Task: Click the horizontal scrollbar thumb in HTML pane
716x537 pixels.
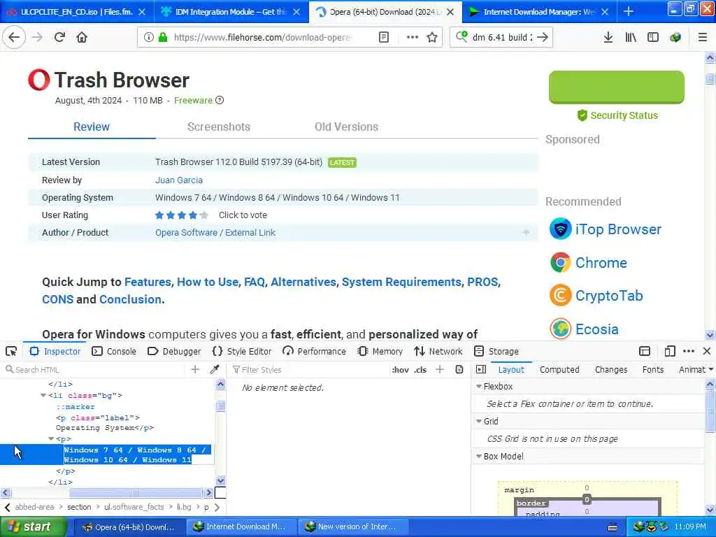Action: [x=136, y=493]
